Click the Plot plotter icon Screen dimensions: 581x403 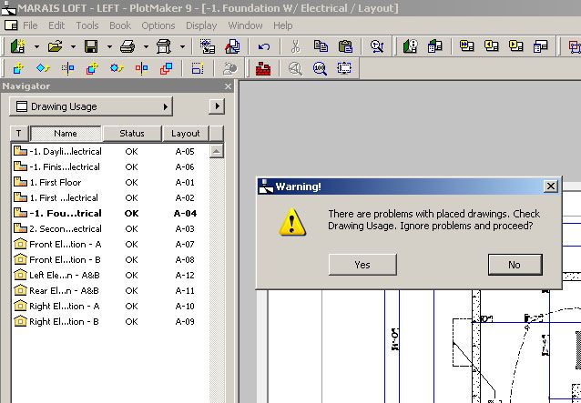pos(164,46)
